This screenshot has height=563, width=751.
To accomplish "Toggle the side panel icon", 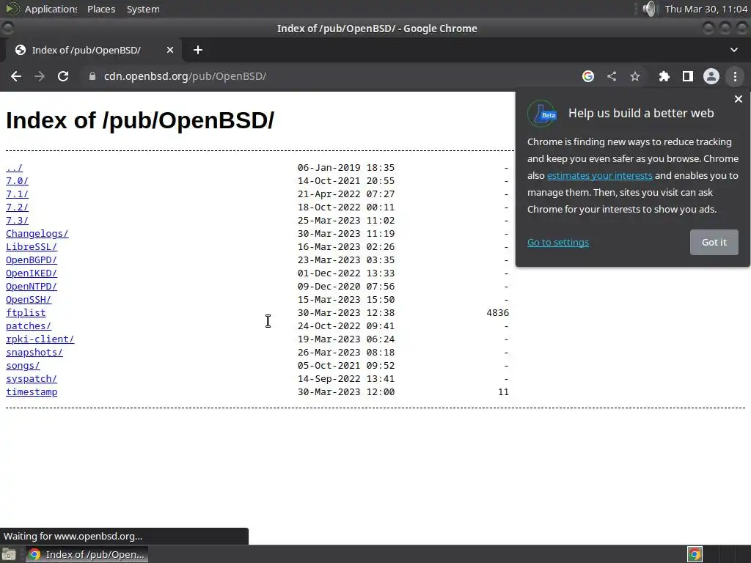I will 688,76.
